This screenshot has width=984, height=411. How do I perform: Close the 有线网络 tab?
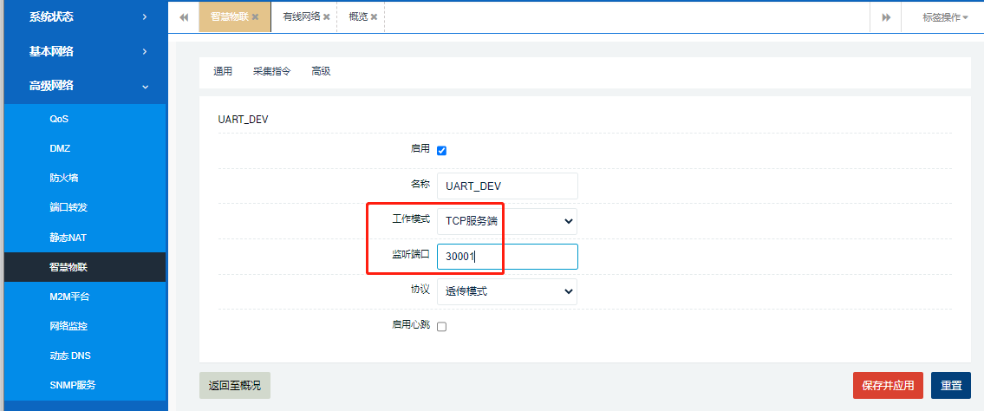click(x=326, y=17)
